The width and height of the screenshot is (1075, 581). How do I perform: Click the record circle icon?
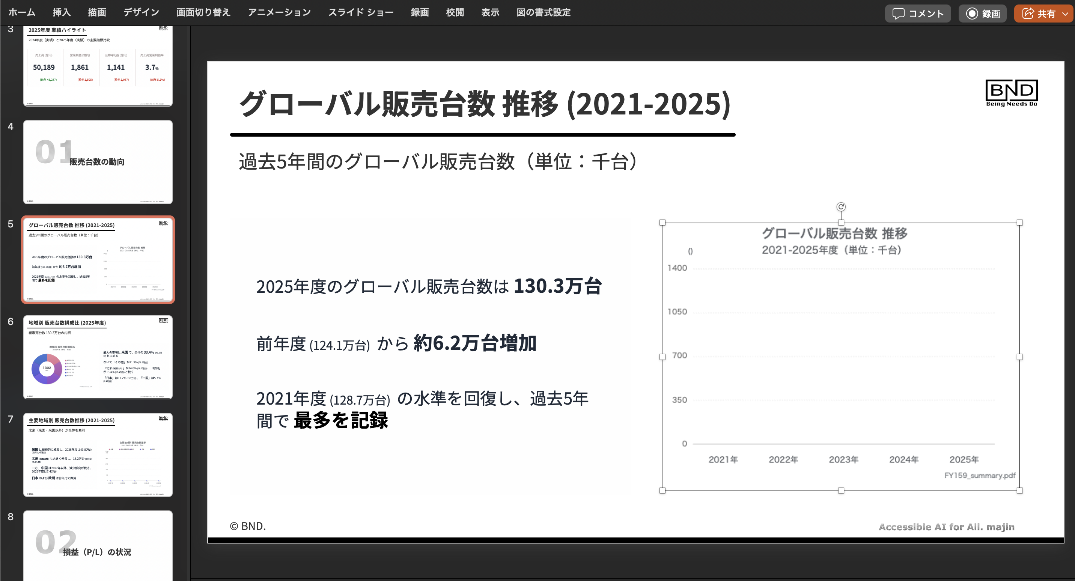(972, 14)
